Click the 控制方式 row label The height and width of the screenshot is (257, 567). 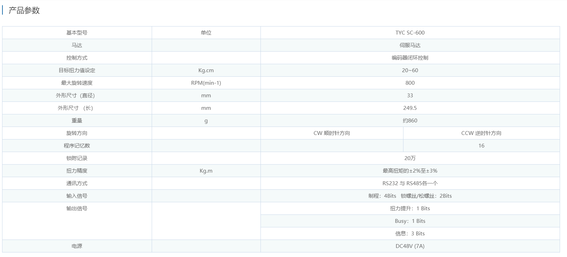pyautogui.click(x=77, y=58)
